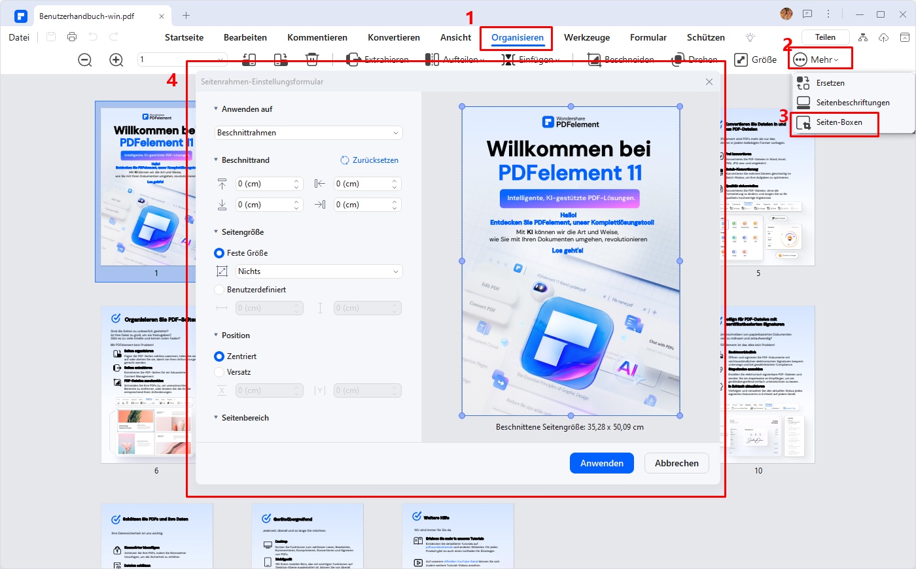Open the Schützen tab

click(706, 37)
